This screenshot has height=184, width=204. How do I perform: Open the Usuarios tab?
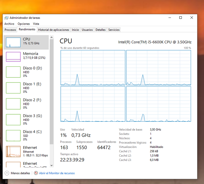coord(87,30)
